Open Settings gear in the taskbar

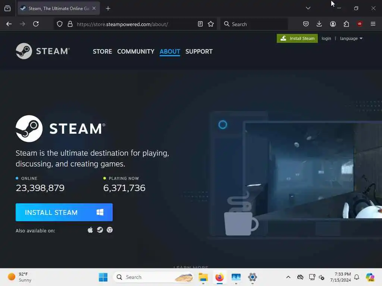[253, 277]
